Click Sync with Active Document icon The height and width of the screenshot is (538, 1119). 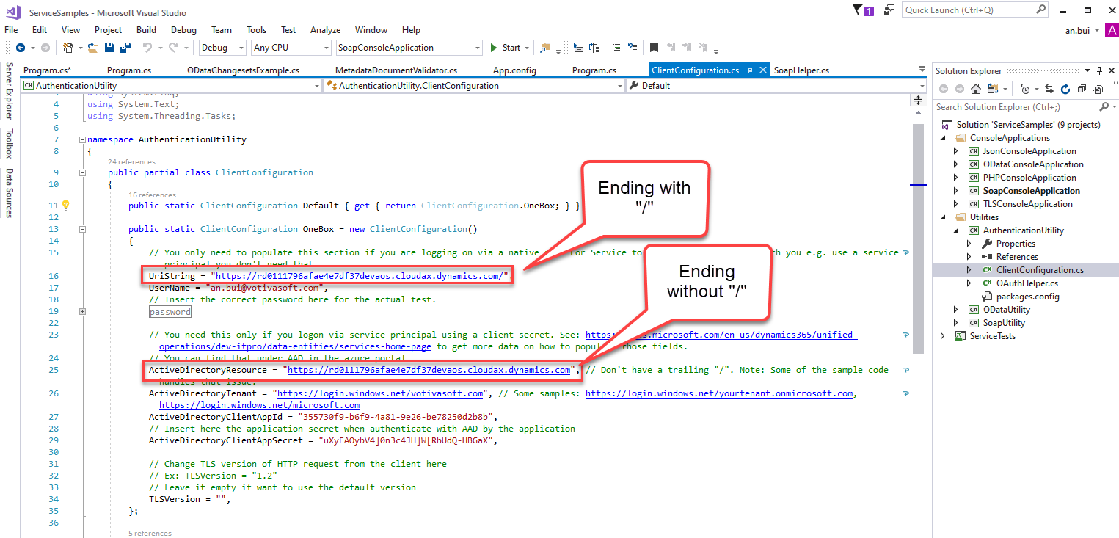point(1049,89)
